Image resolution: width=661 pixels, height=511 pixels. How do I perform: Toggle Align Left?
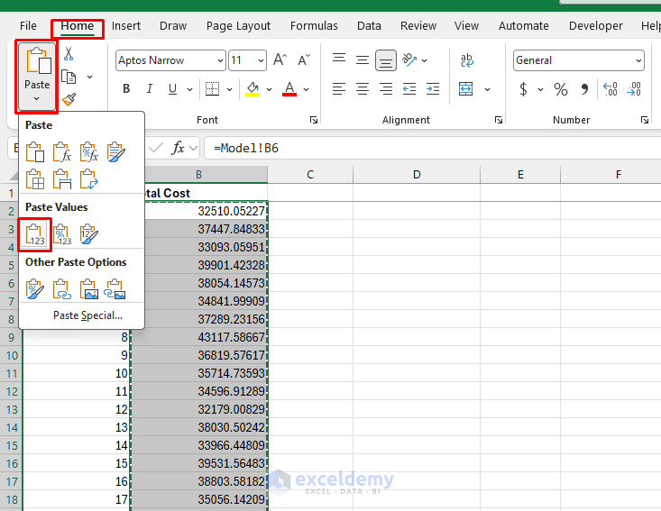point(339,89)
